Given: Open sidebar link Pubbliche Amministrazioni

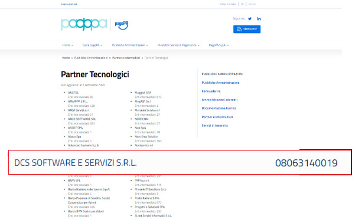Looking at the screenshot, I should click(220, 83).
